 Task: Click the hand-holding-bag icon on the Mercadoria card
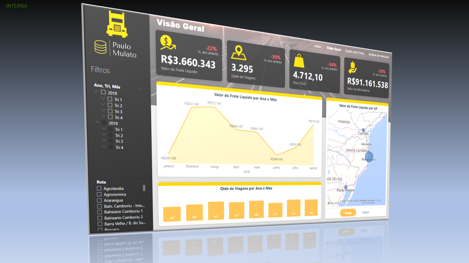(x=352, y=68)
